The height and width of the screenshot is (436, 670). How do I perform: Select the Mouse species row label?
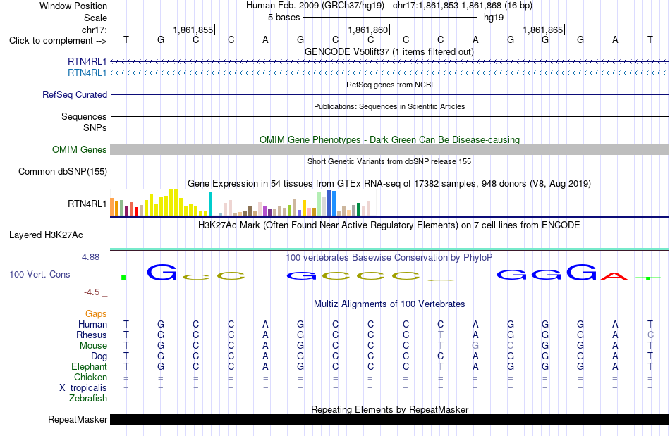click(93, 346)
